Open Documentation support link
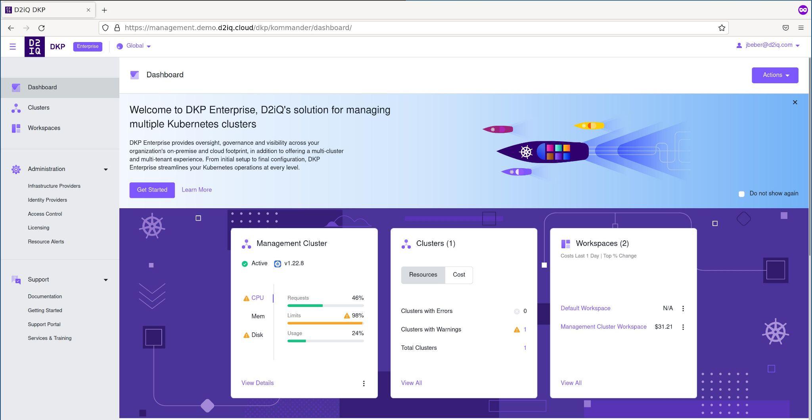This screenshot has width=812, height=420. (45, 297)
